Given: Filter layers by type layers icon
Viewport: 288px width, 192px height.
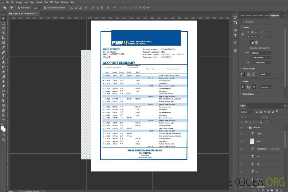Looking at the screenshot, I should click(x=265, y=112).
